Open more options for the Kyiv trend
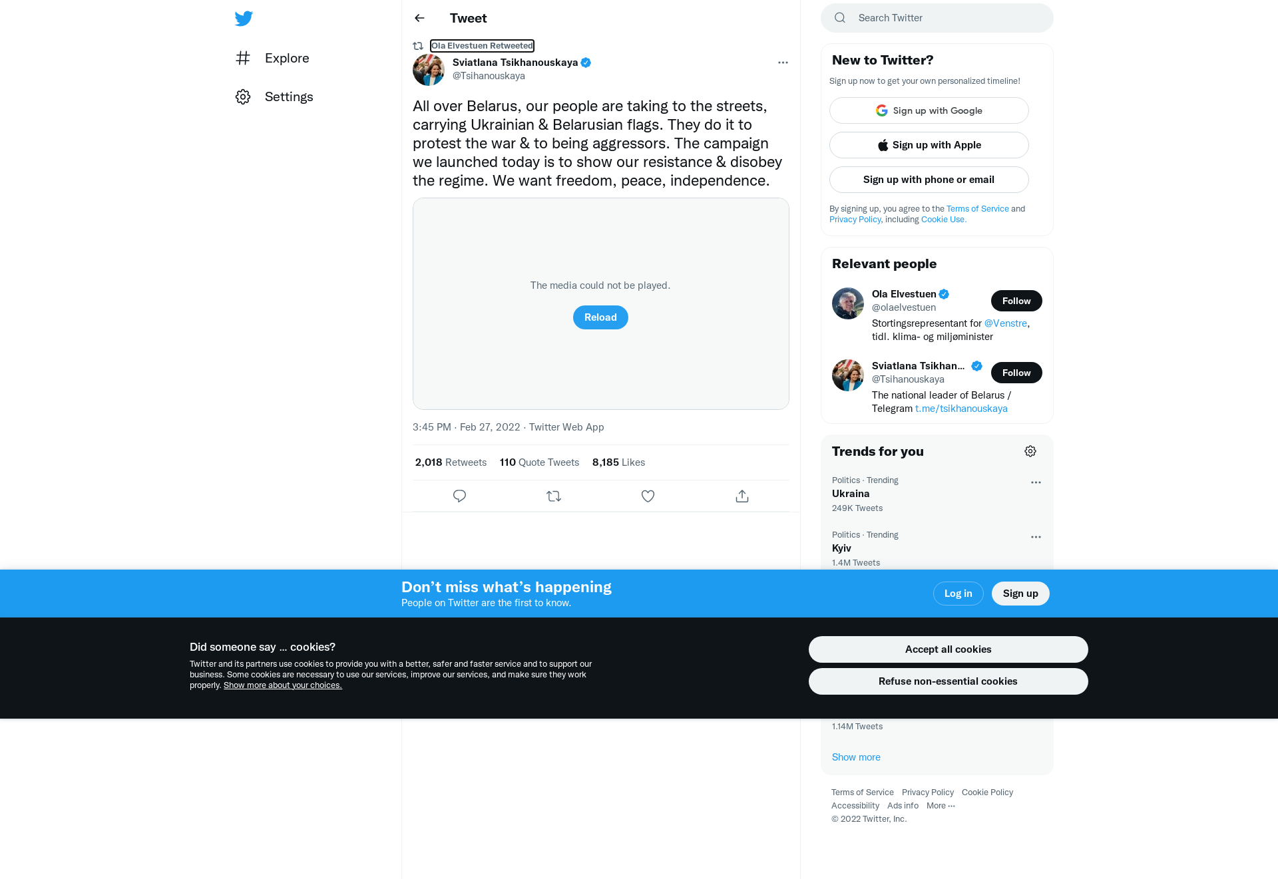The width and height of the screenshot is (1278, 879). point(1036,537)
